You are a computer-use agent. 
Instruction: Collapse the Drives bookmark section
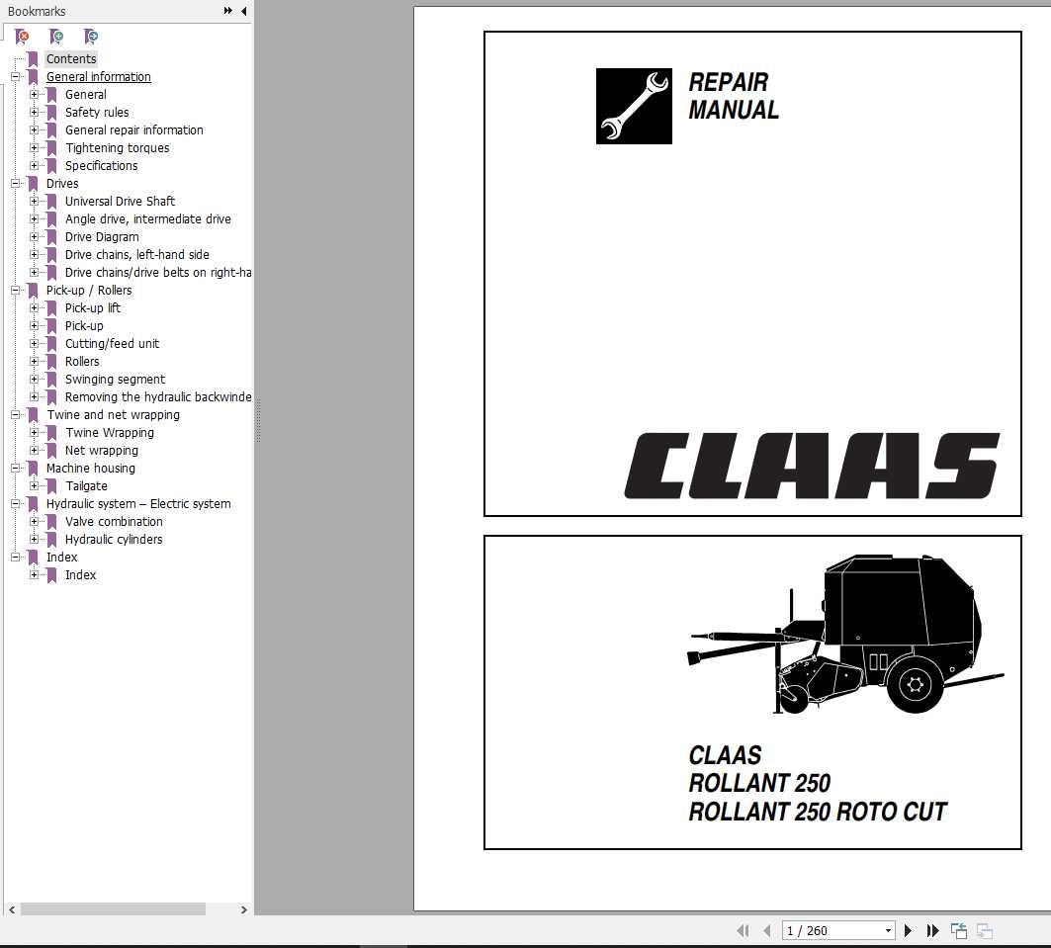15,184
